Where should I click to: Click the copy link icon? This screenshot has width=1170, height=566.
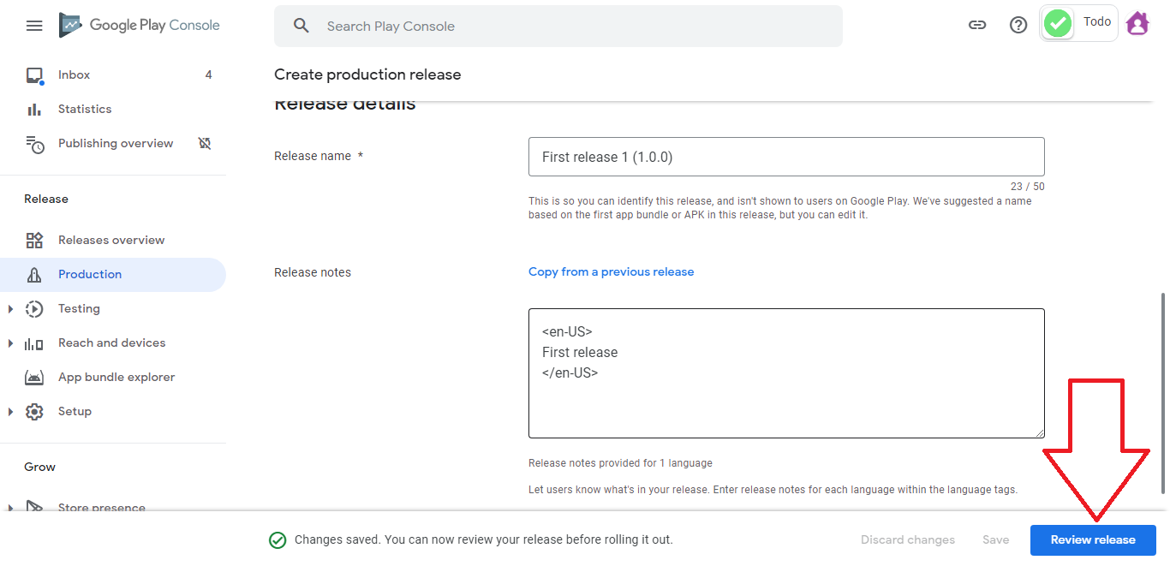pos(977,25)
